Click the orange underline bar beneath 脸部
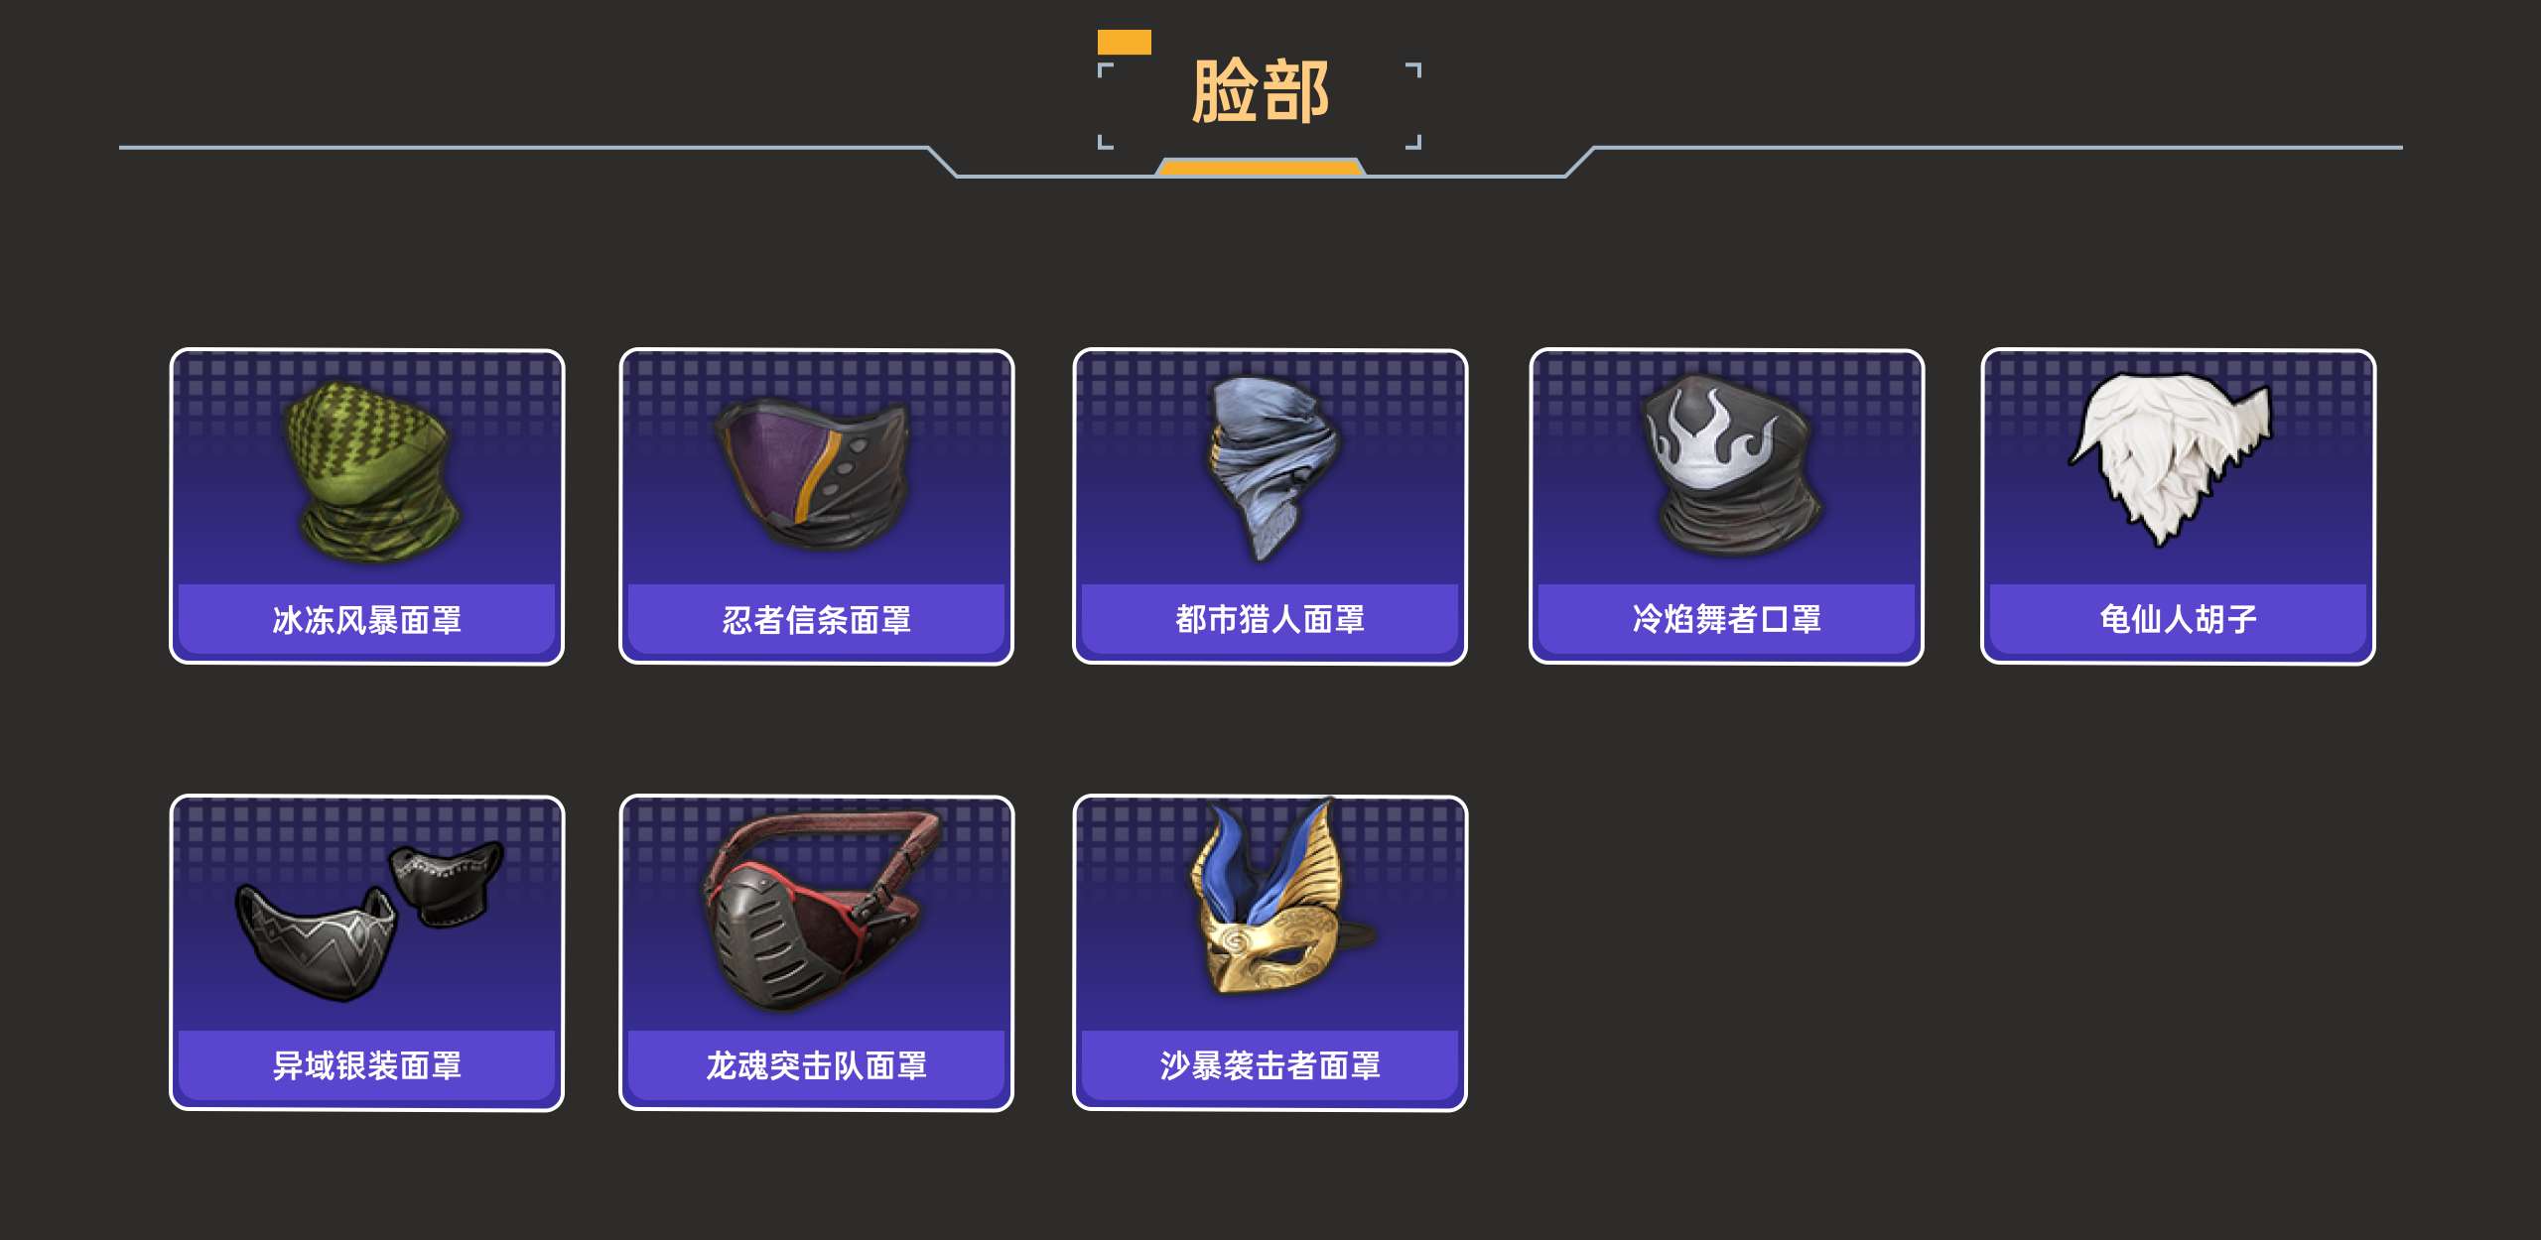Screen dimensions: 2541x1240 (x=1261, y=167)
